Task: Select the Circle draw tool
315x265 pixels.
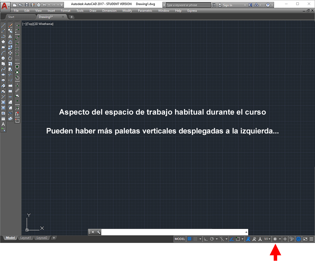Action: [x=3, y=58]
